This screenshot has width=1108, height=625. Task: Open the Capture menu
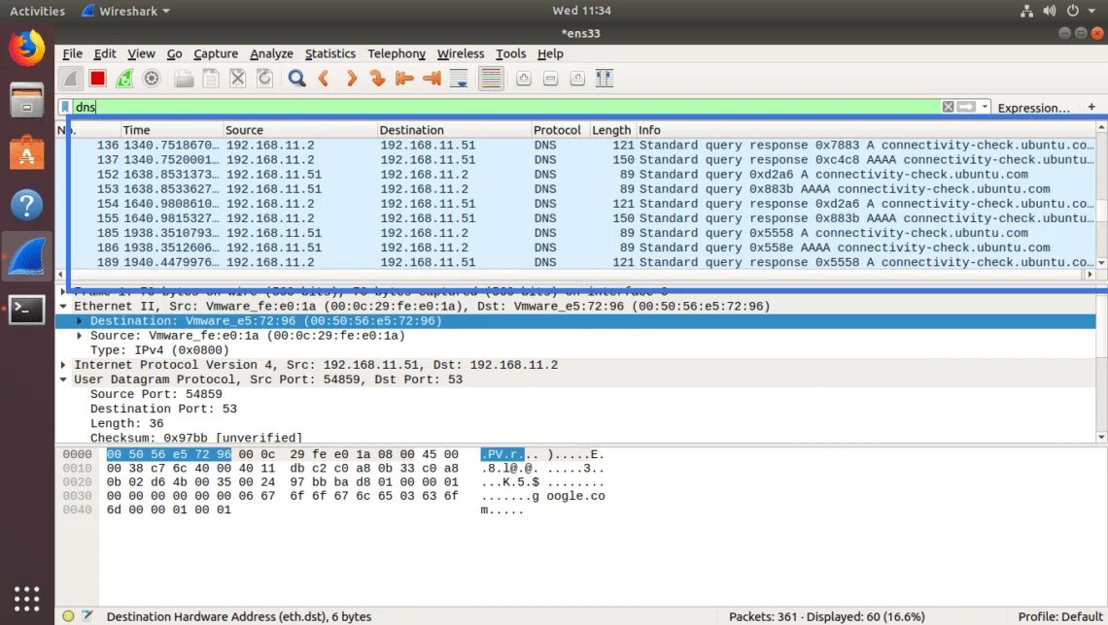[x=216, y=53]
